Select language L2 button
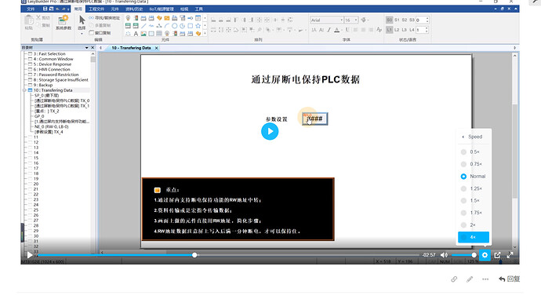 [x=397, y=30]
